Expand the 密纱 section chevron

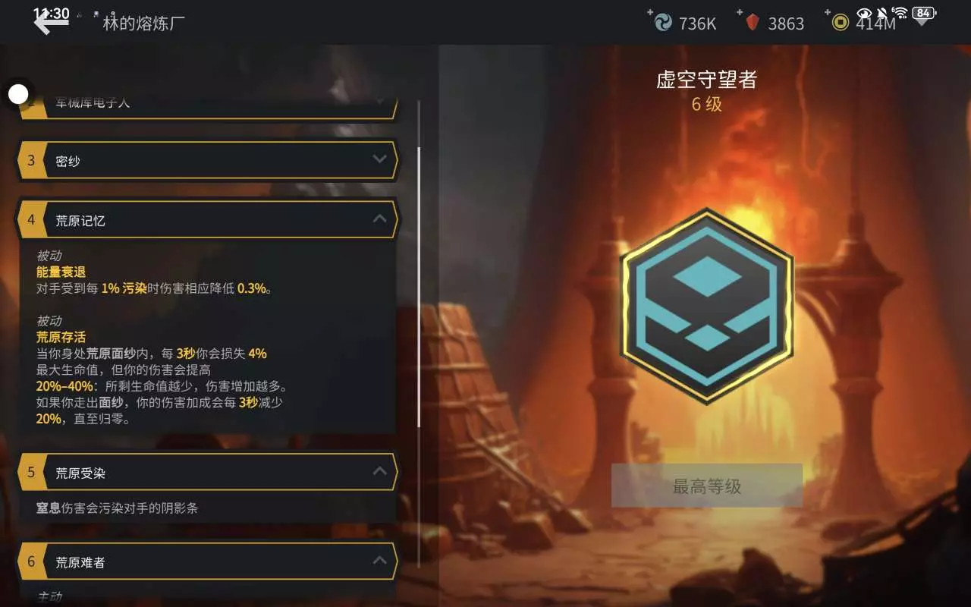pos(380,159)
